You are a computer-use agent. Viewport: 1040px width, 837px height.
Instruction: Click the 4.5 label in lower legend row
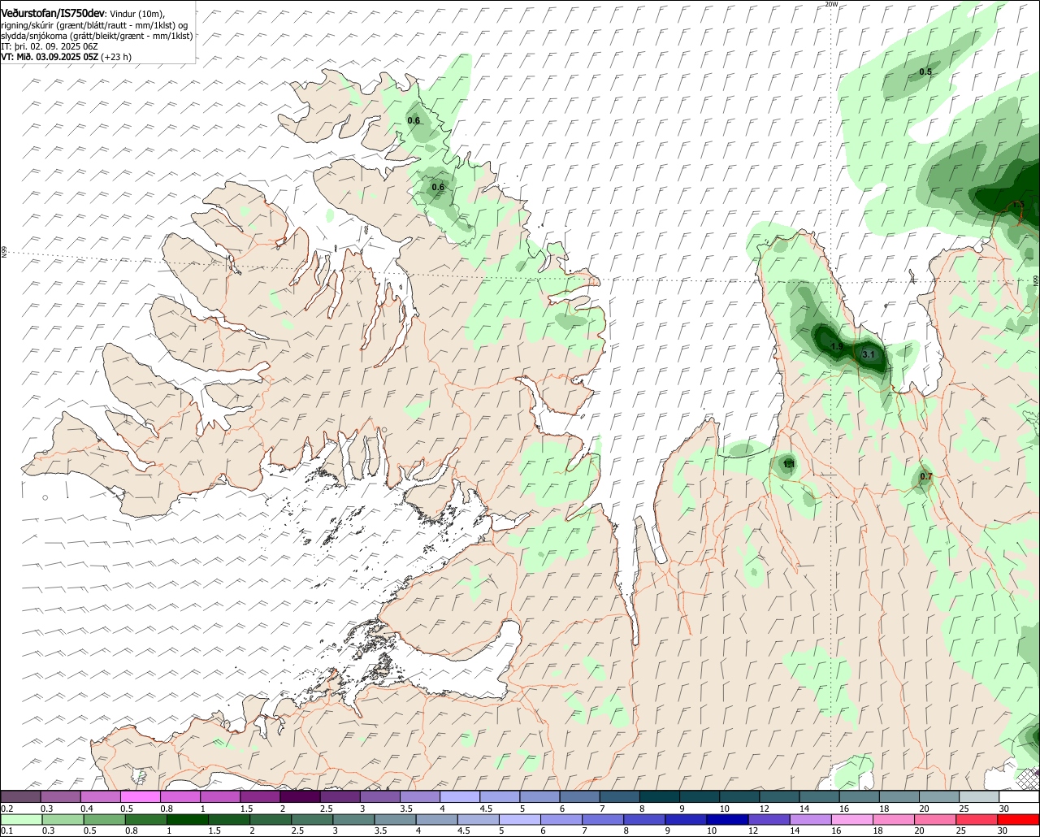point(463,830)
